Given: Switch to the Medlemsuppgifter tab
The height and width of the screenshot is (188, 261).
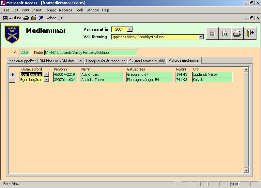Looking at the screenshot, I should (22, 61).
